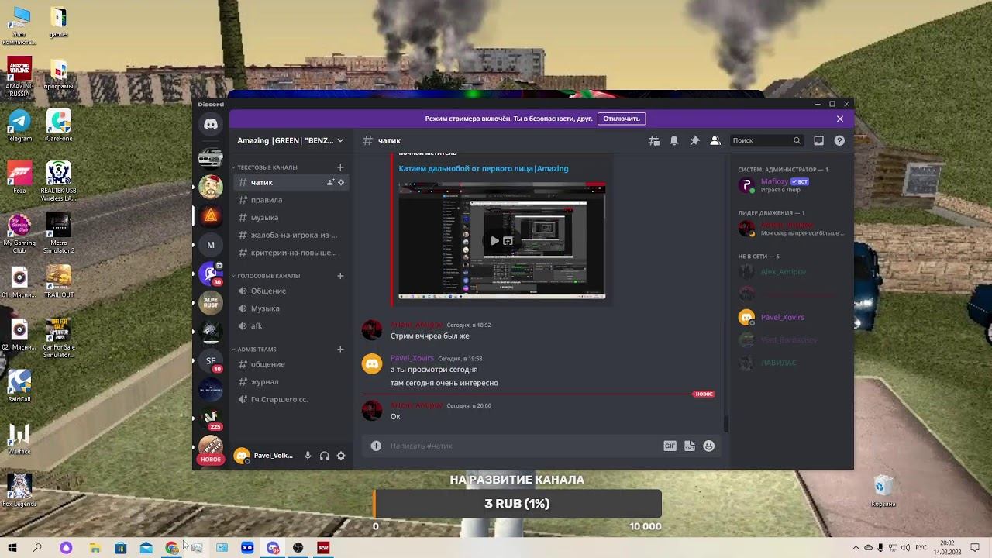Join Гч Старшего сс. voice channel

(291, 399)
